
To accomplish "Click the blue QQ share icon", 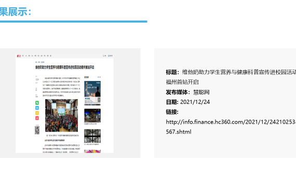I will point(37,108).
